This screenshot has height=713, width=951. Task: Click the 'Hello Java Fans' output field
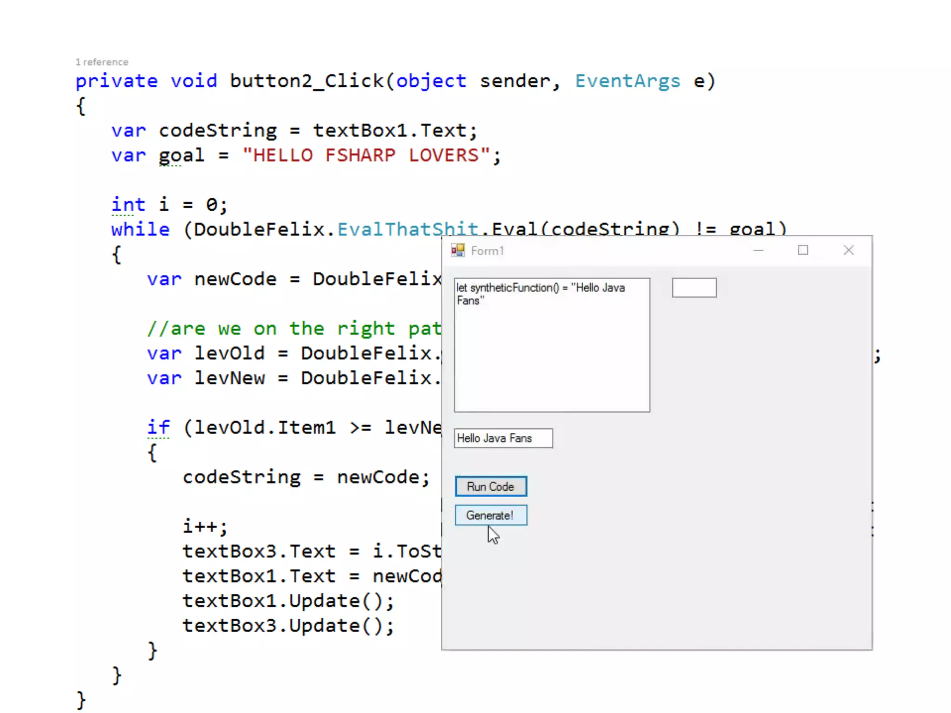[x=503, y=438]
